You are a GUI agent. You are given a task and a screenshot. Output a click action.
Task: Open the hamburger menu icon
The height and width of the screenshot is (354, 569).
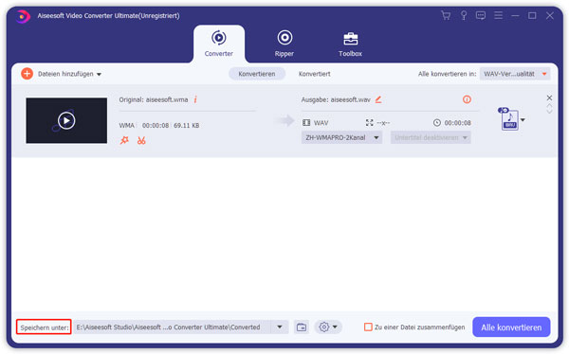(498, 15)
